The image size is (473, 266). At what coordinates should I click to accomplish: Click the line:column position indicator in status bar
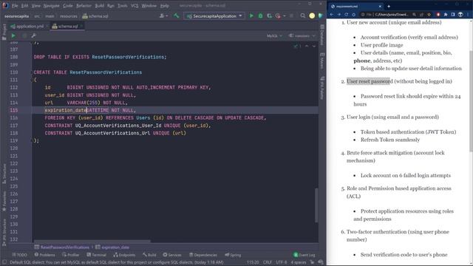tap(253, 262)
